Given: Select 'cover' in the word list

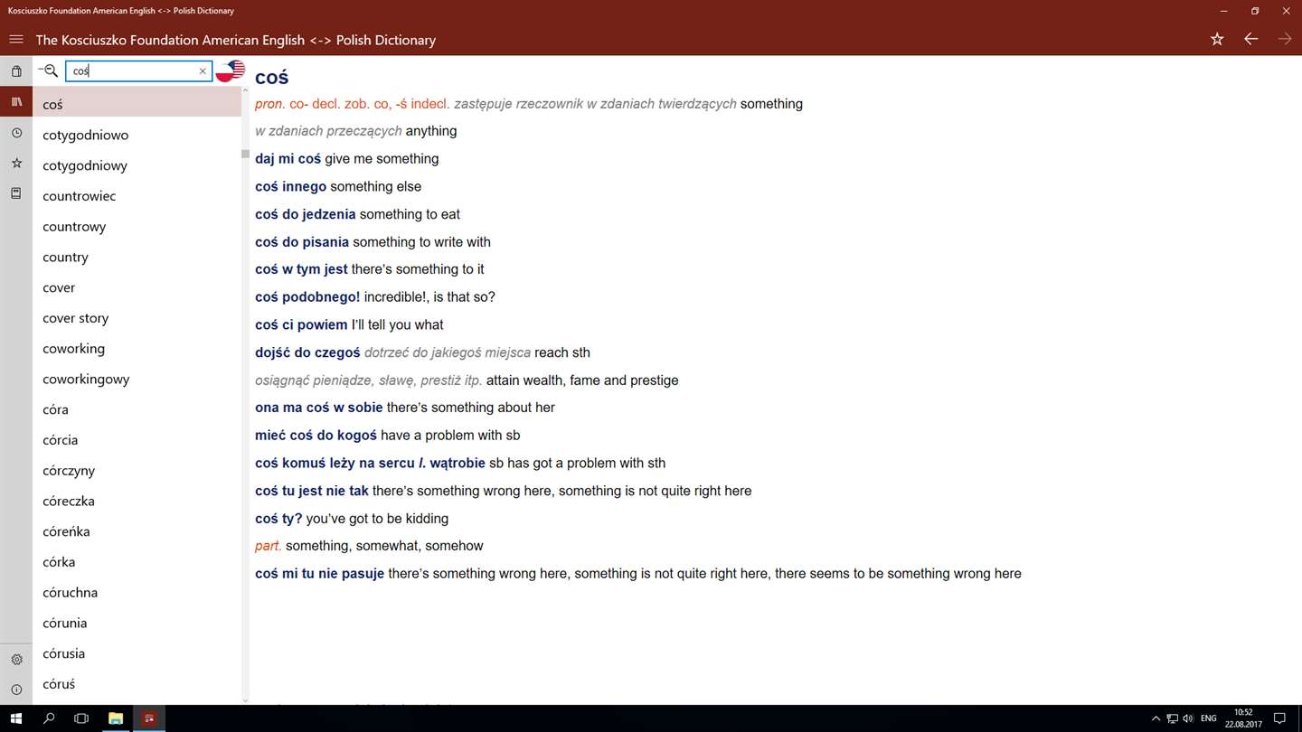Looking at the screenshot, I should [137, 287].
